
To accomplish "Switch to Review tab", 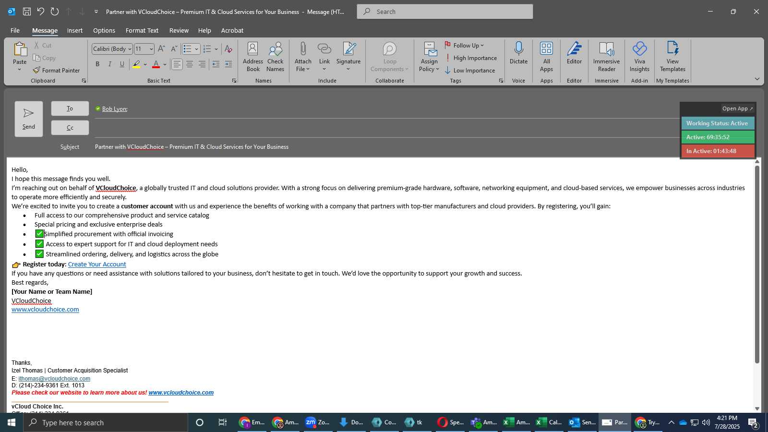I will 179,30.
